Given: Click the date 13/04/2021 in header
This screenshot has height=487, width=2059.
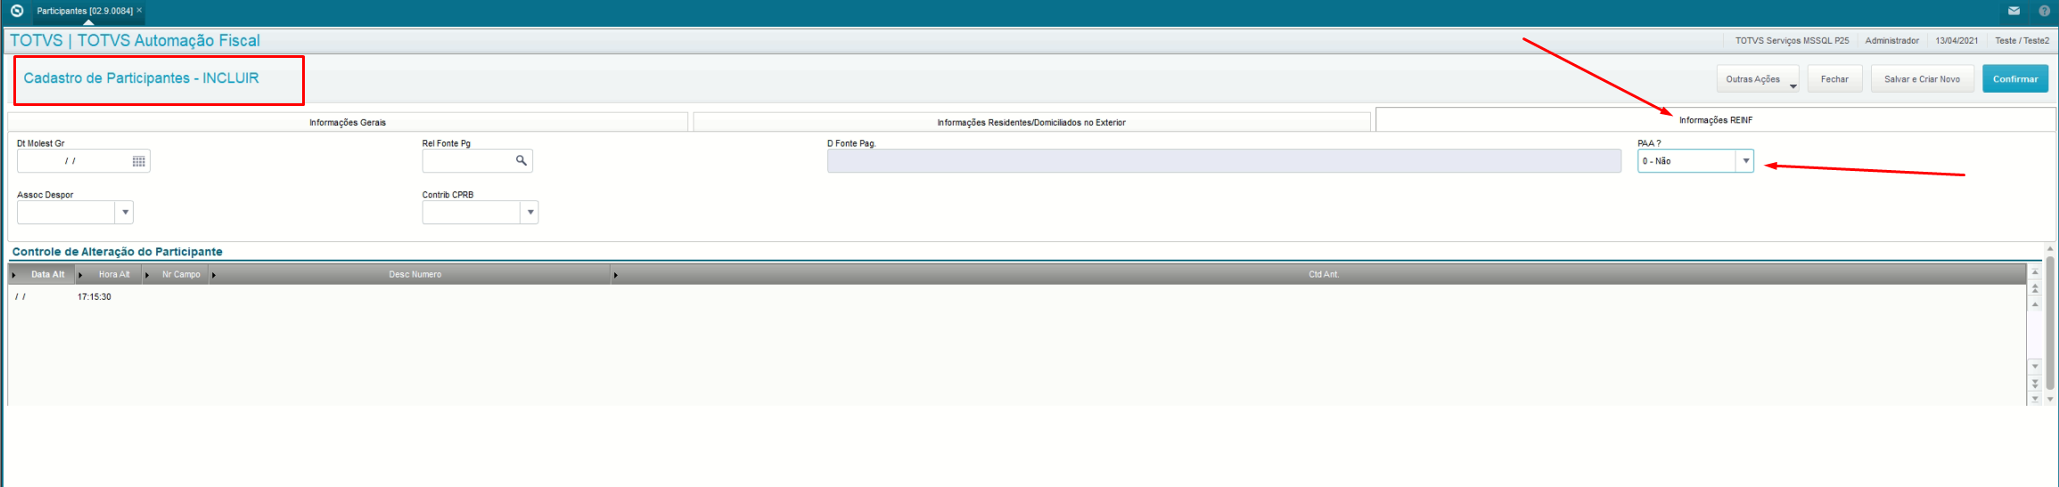Looking at the screenshot, I should tap(1956, 41).
